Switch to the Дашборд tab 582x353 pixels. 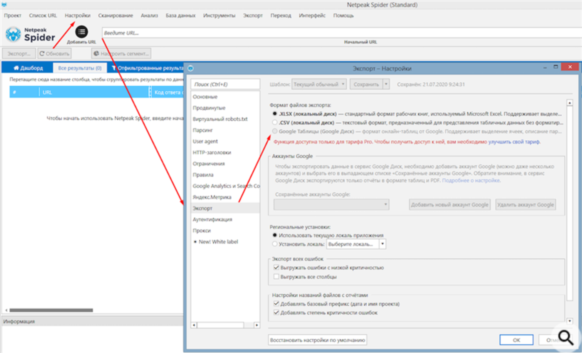28,68
